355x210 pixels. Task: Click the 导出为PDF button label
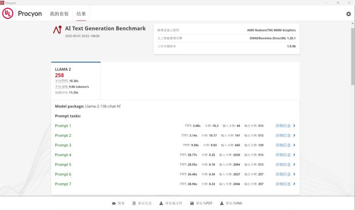pos(204,203)
